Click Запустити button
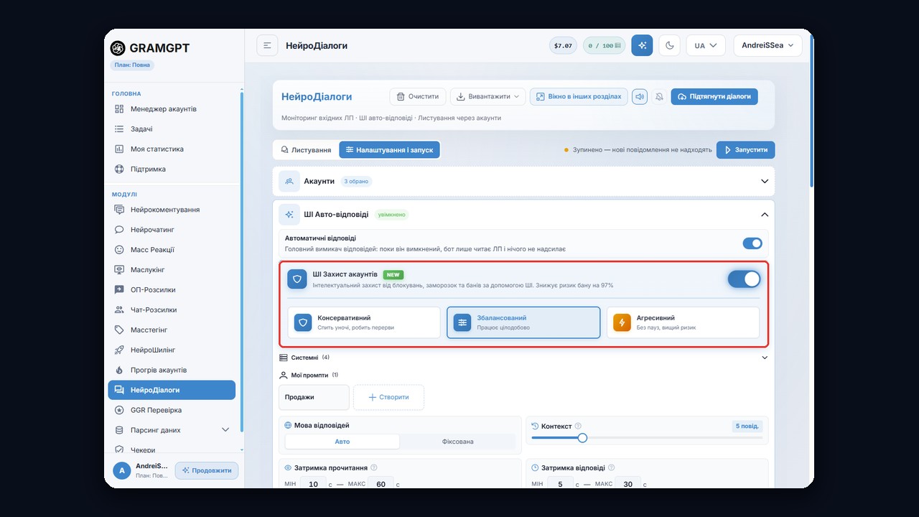 coord(745,150)
